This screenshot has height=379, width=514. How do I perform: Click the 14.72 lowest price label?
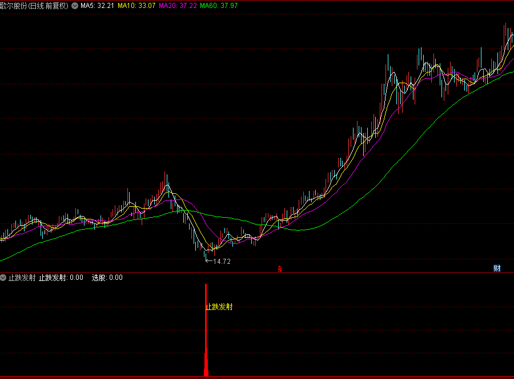[222, 261]
